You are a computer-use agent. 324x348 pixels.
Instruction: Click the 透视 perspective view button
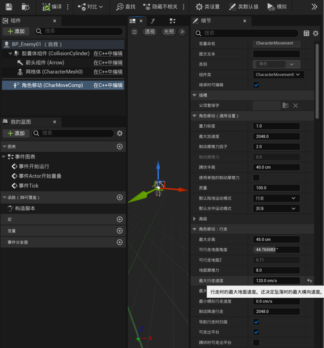(x=150, y=32)
